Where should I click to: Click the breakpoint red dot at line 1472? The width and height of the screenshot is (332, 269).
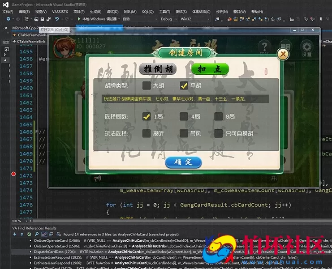coord(13,174)
